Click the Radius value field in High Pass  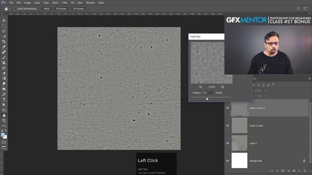click(208, 93)
